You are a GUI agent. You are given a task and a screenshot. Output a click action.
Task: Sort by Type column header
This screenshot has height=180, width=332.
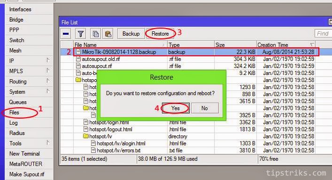(x=191, y=45)
